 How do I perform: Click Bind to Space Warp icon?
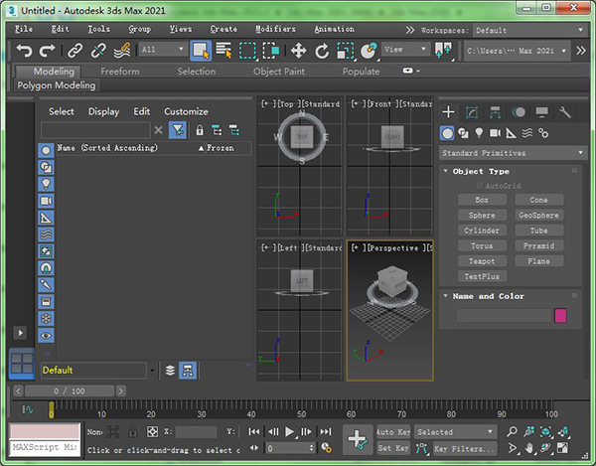click(x=122, y=50)
